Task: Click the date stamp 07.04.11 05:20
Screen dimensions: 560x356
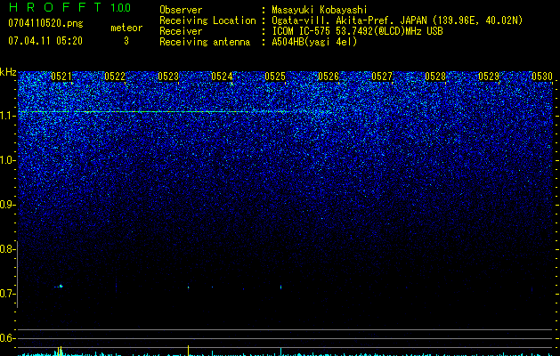Action: 45,41
